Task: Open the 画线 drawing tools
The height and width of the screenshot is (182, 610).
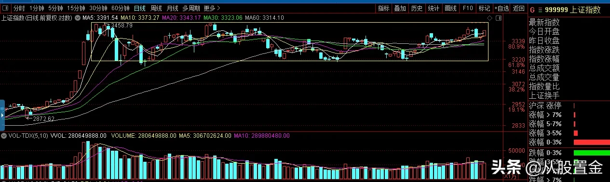Action: 450,8
